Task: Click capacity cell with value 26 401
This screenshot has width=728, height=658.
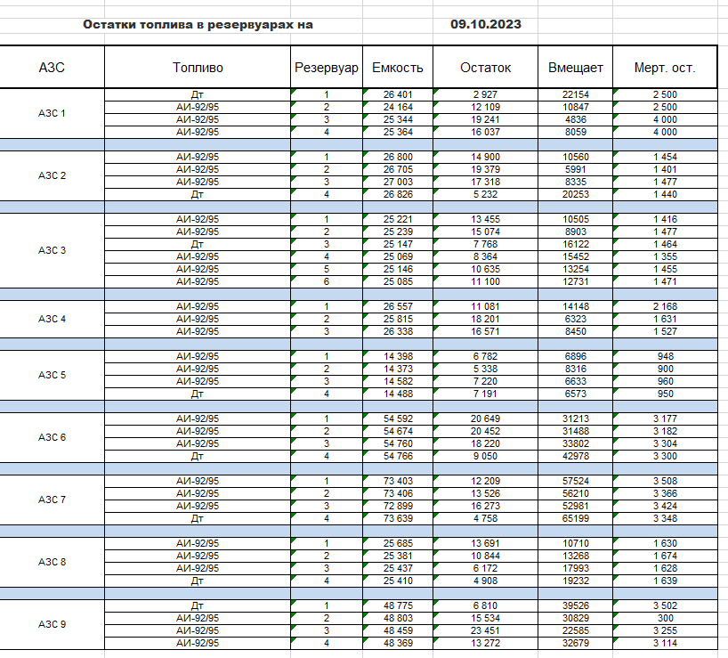Action: (x=398, y=94)
